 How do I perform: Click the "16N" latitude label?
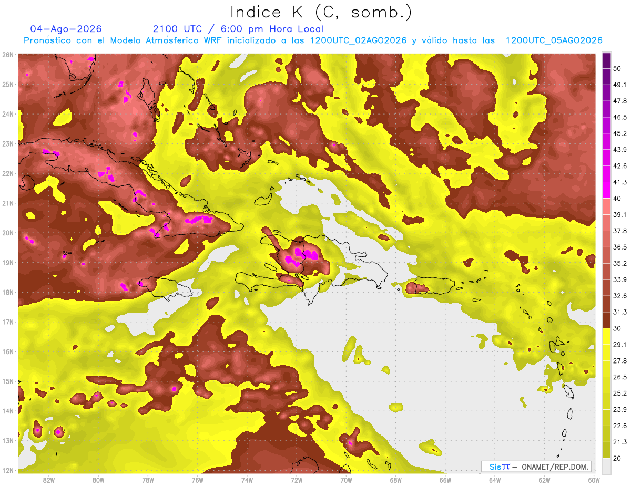pos(8,351)
